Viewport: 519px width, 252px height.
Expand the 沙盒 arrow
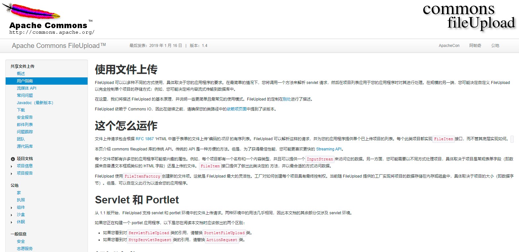click(x=12, y=215)
